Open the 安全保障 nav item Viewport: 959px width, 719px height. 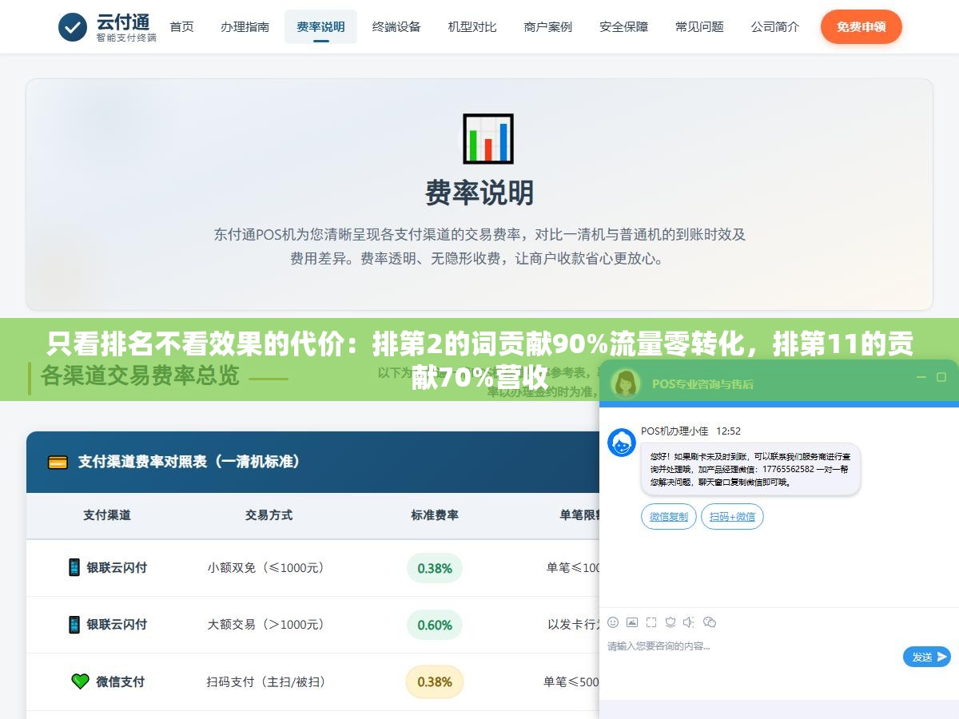point(624,26)
